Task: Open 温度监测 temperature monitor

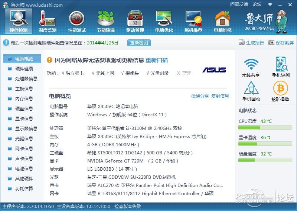Action: click(48, 21)
